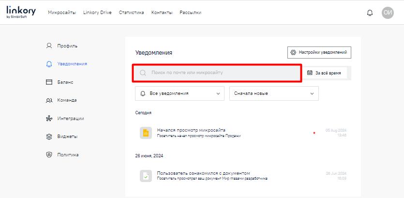Viewport: 404px width, 198px height.
Task: Select Интеграции in the sidebar
Action: click(71, 119)
